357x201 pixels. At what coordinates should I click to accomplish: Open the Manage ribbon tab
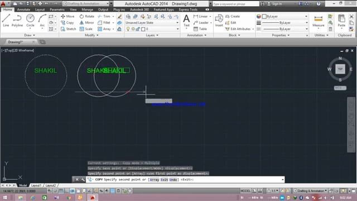88,9
